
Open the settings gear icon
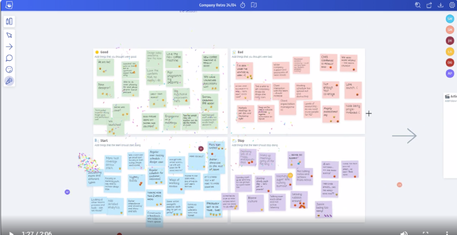(452, 5)
